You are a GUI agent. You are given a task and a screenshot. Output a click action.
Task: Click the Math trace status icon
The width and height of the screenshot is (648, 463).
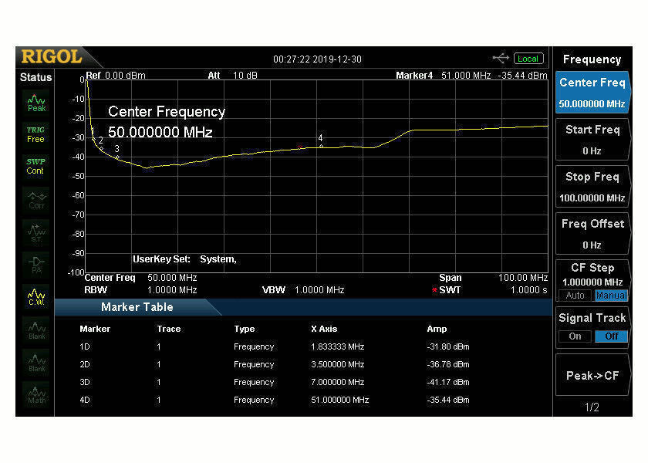tap(36, 395)
